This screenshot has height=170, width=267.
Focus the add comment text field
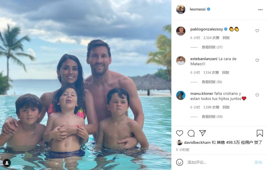click(x=220, y=162)
